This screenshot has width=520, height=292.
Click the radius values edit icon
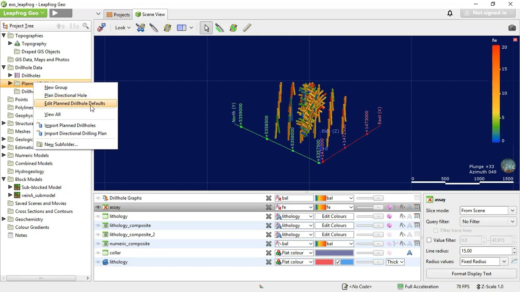514,262
